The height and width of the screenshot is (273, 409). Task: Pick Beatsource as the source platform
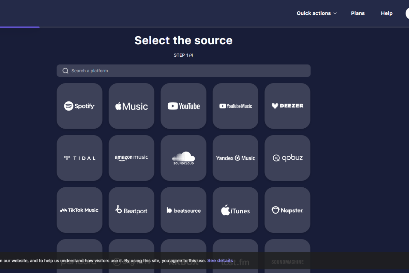point(183,210)
